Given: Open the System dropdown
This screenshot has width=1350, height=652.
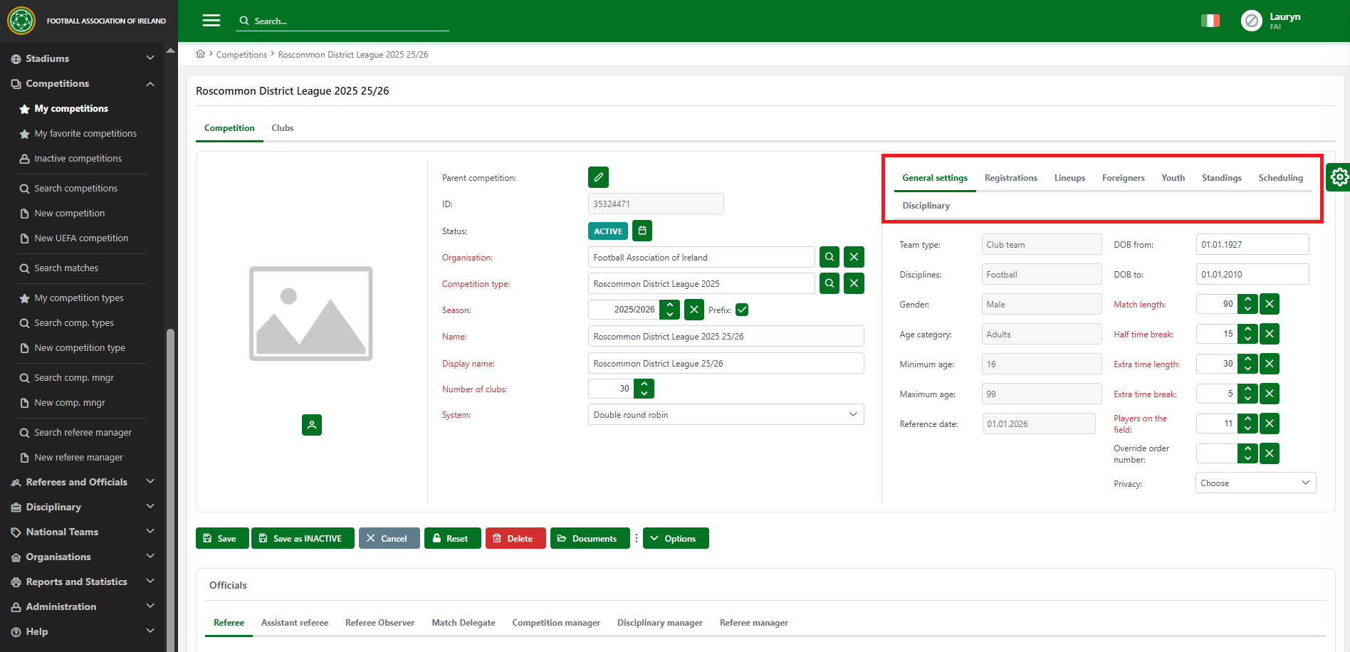Looking at the screenshot, I should coord(726,414).
